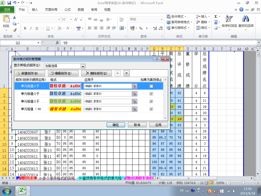The image size is (261, 196).
Task: Click the formula bar showing 98
Action: (159, 43)
